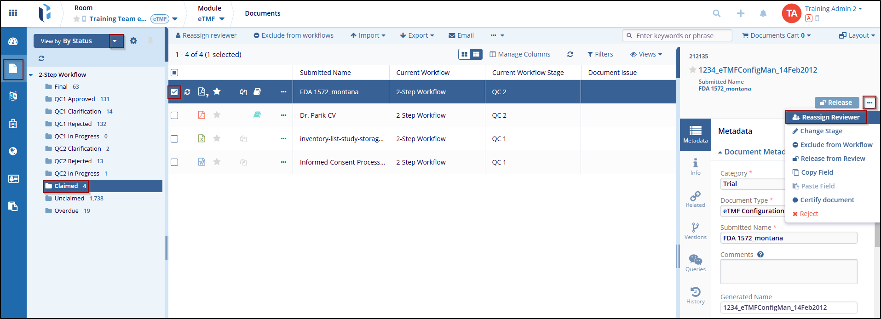
Task: Choose Change Stage menu option
Action: [x=821, y=131]
